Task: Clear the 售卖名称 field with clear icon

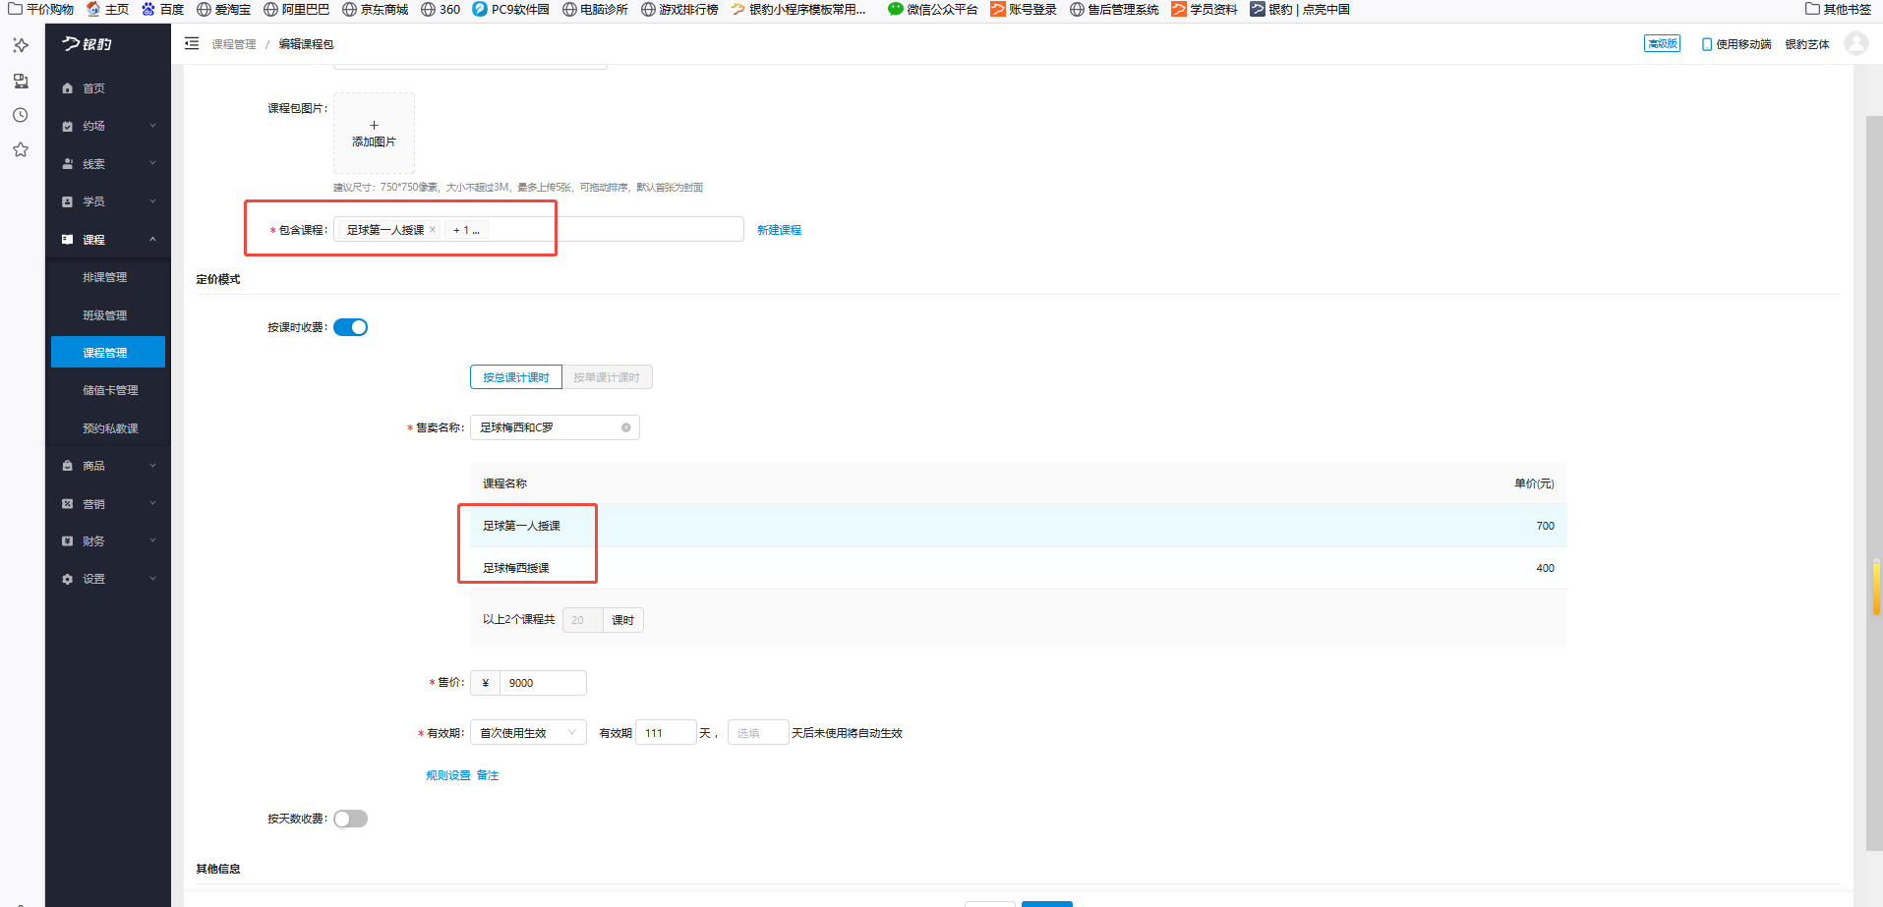Action: (625, 427)
